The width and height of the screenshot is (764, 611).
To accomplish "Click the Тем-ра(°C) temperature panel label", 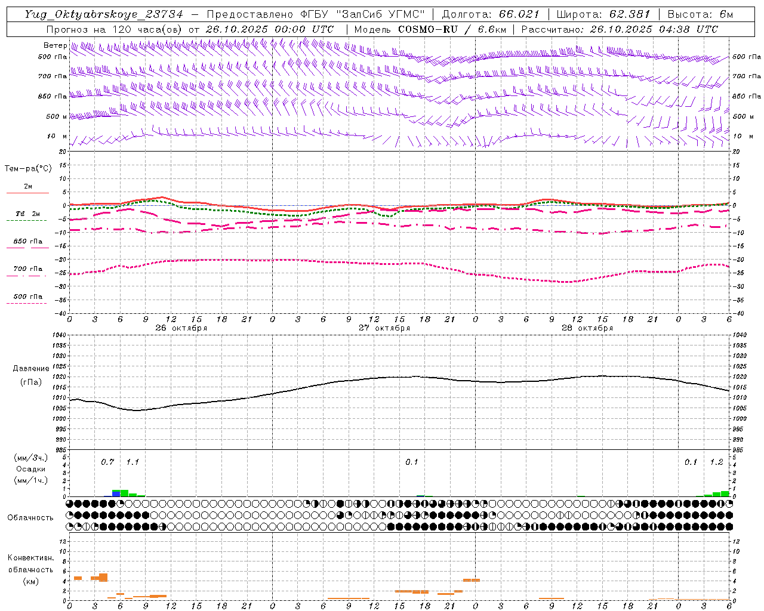I will [28, 169].
